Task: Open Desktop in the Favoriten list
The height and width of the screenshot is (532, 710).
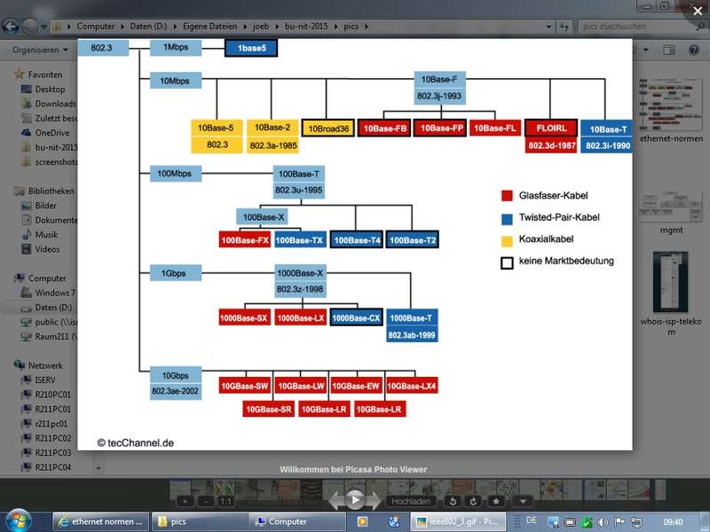Action: pos(50,90)
